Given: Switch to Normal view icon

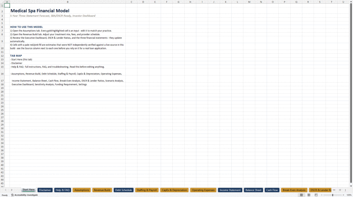Looking at the screenshot, I should 301,195.
